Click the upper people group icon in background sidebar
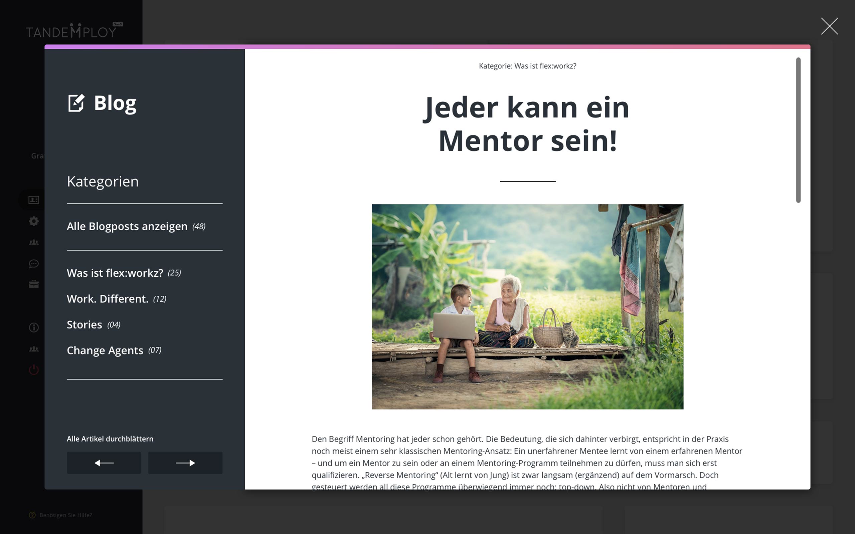Viewport: 855px width, 534px height. (x=34, y=242)
